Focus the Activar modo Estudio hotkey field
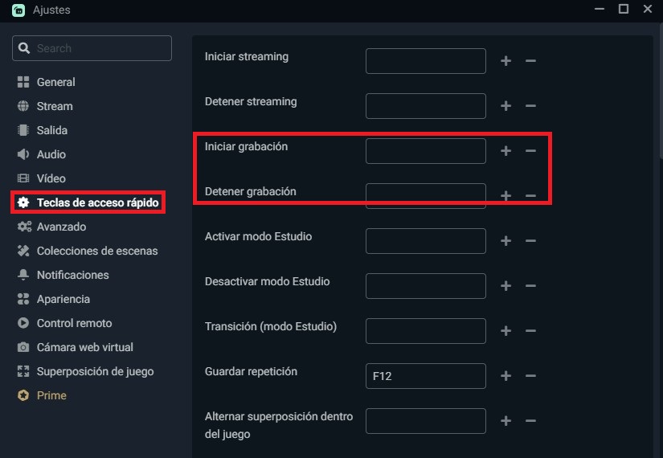 tap(425, 241)
